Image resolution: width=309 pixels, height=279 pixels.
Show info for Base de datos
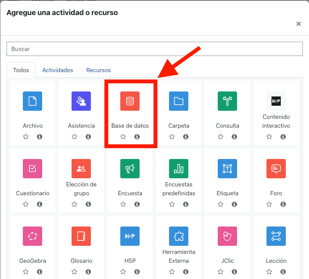(137, 137)
